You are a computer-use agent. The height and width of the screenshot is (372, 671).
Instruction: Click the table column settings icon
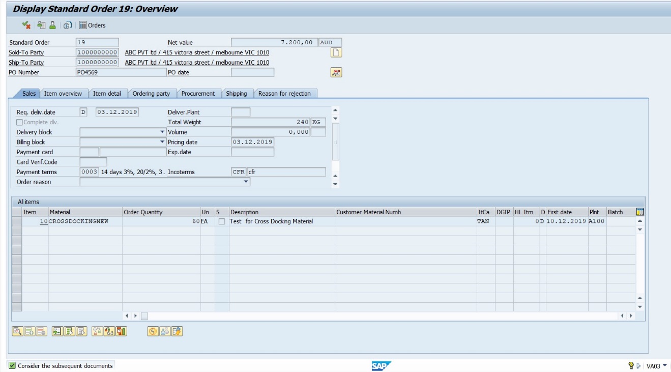click(x=640, y=212)
